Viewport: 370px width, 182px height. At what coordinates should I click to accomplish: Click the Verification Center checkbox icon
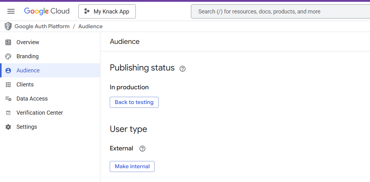tap(8, 113)
